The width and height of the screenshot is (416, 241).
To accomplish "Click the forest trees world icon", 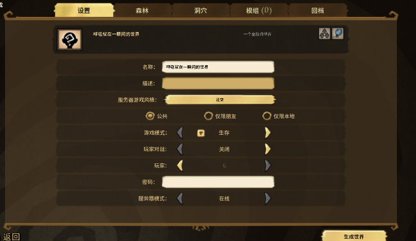I will 324,34.
